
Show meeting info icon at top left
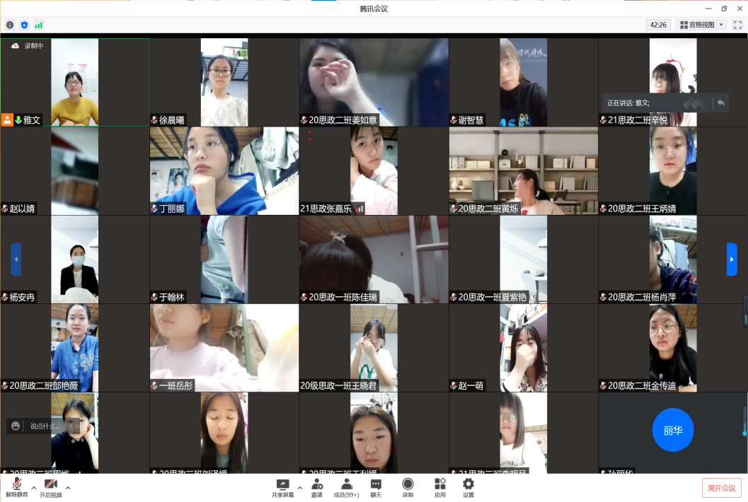10,25
